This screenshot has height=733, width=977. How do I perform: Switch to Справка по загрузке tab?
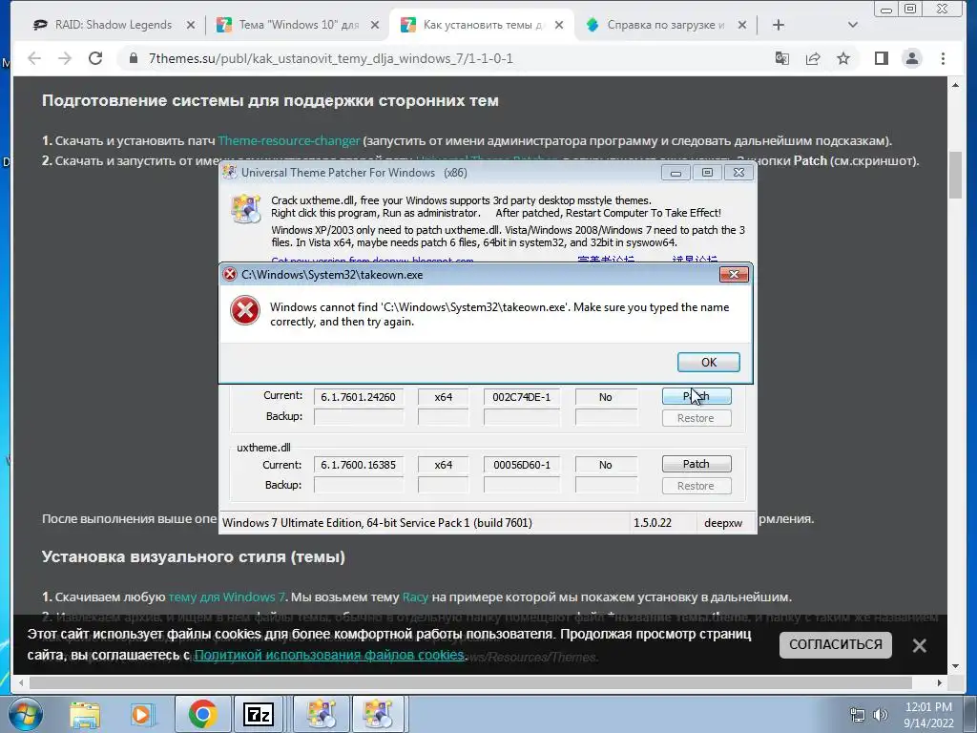click(665, 25)
